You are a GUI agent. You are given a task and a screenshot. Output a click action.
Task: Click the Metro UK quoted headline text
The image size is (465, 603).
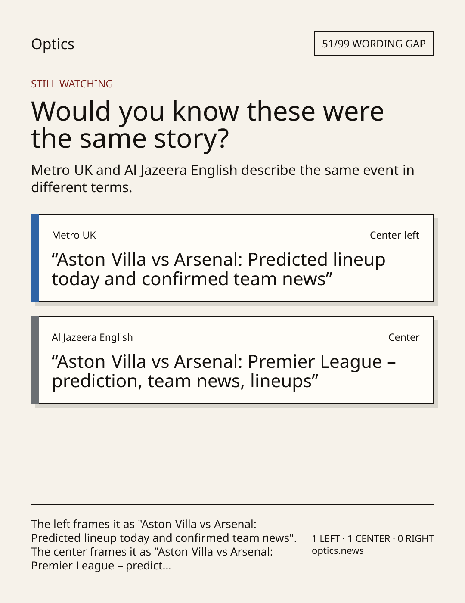(x=218, y=269)
